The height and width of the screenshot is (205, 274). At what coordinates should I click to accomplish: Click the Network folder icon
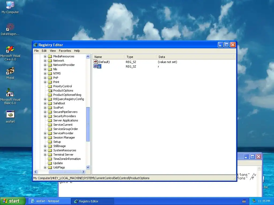coord(50,61)
